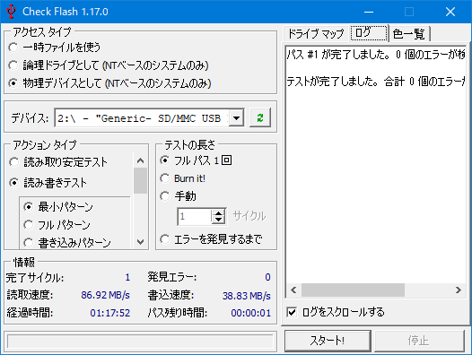The height and width of the screenshot is (355, 472).
Task: Click the 書込速度 value 38.83 MB/s
Action: coord(247,296)
